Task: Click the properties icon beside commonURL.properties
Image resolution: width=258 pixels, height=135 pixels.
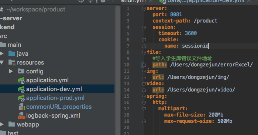Action: 21,107
